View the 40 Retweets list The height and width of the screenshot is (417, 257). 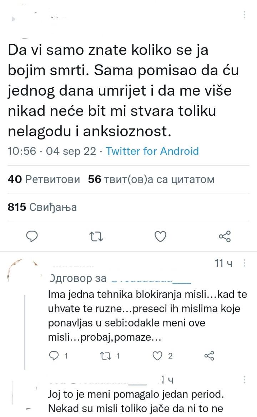click(x=44, y=180)
